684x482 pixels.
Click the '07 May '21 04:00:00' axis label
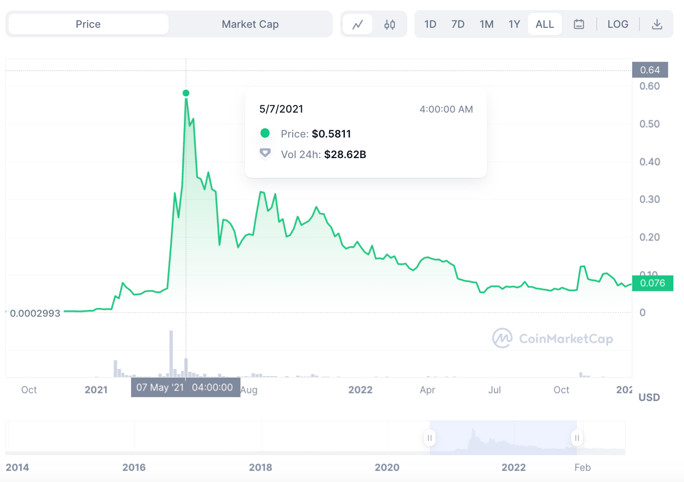pos(186,387)
